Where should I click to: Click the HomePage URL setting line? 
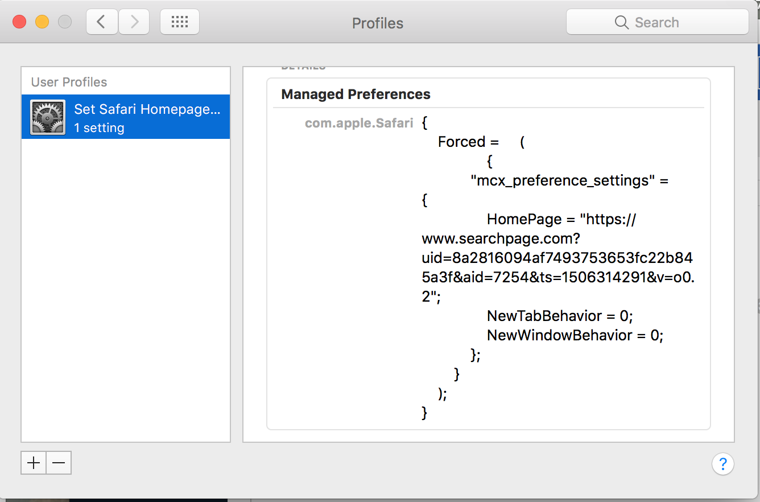[561, 220]
